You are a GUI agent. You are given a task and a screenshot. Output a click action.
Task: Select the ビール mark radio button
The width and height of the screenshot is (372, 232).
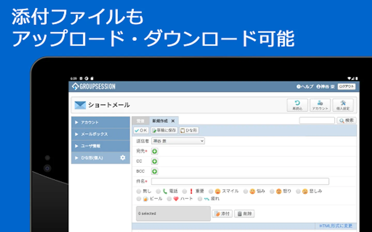[139, 199]
